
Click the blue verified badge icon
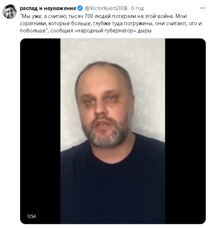80,8
